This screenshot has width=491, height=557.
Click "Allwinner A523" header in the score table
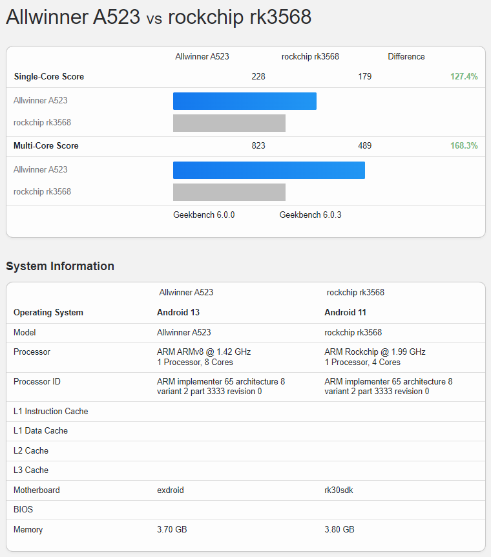point(202,56)
